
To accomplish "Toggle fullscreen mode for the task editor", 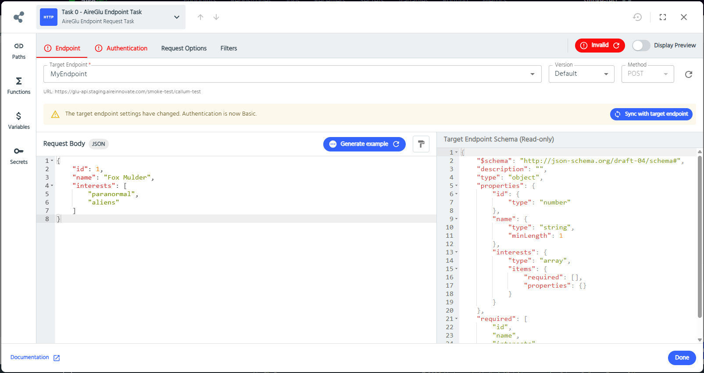I will [x=662, y=17].
